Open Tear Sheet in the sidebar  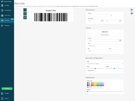[7, 15]
